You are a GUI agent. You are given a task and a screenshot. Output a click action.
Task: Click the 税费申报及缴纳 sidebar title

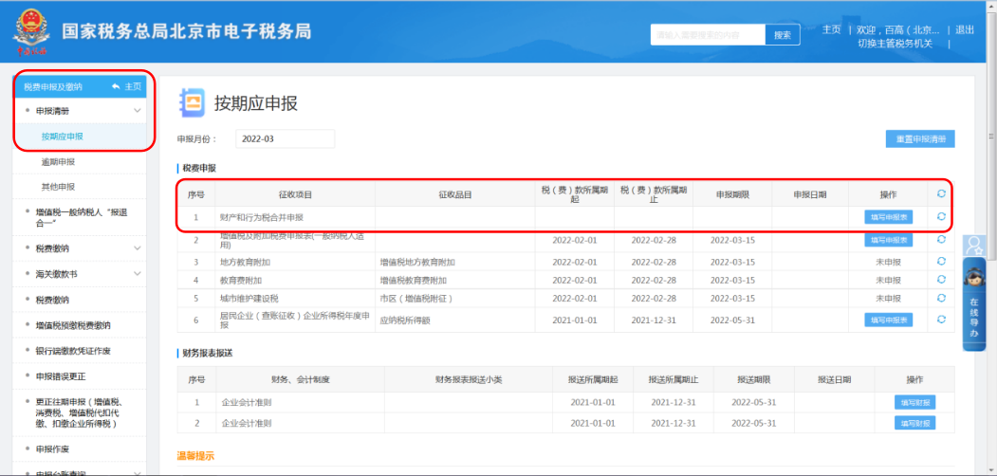coord(53,87)
